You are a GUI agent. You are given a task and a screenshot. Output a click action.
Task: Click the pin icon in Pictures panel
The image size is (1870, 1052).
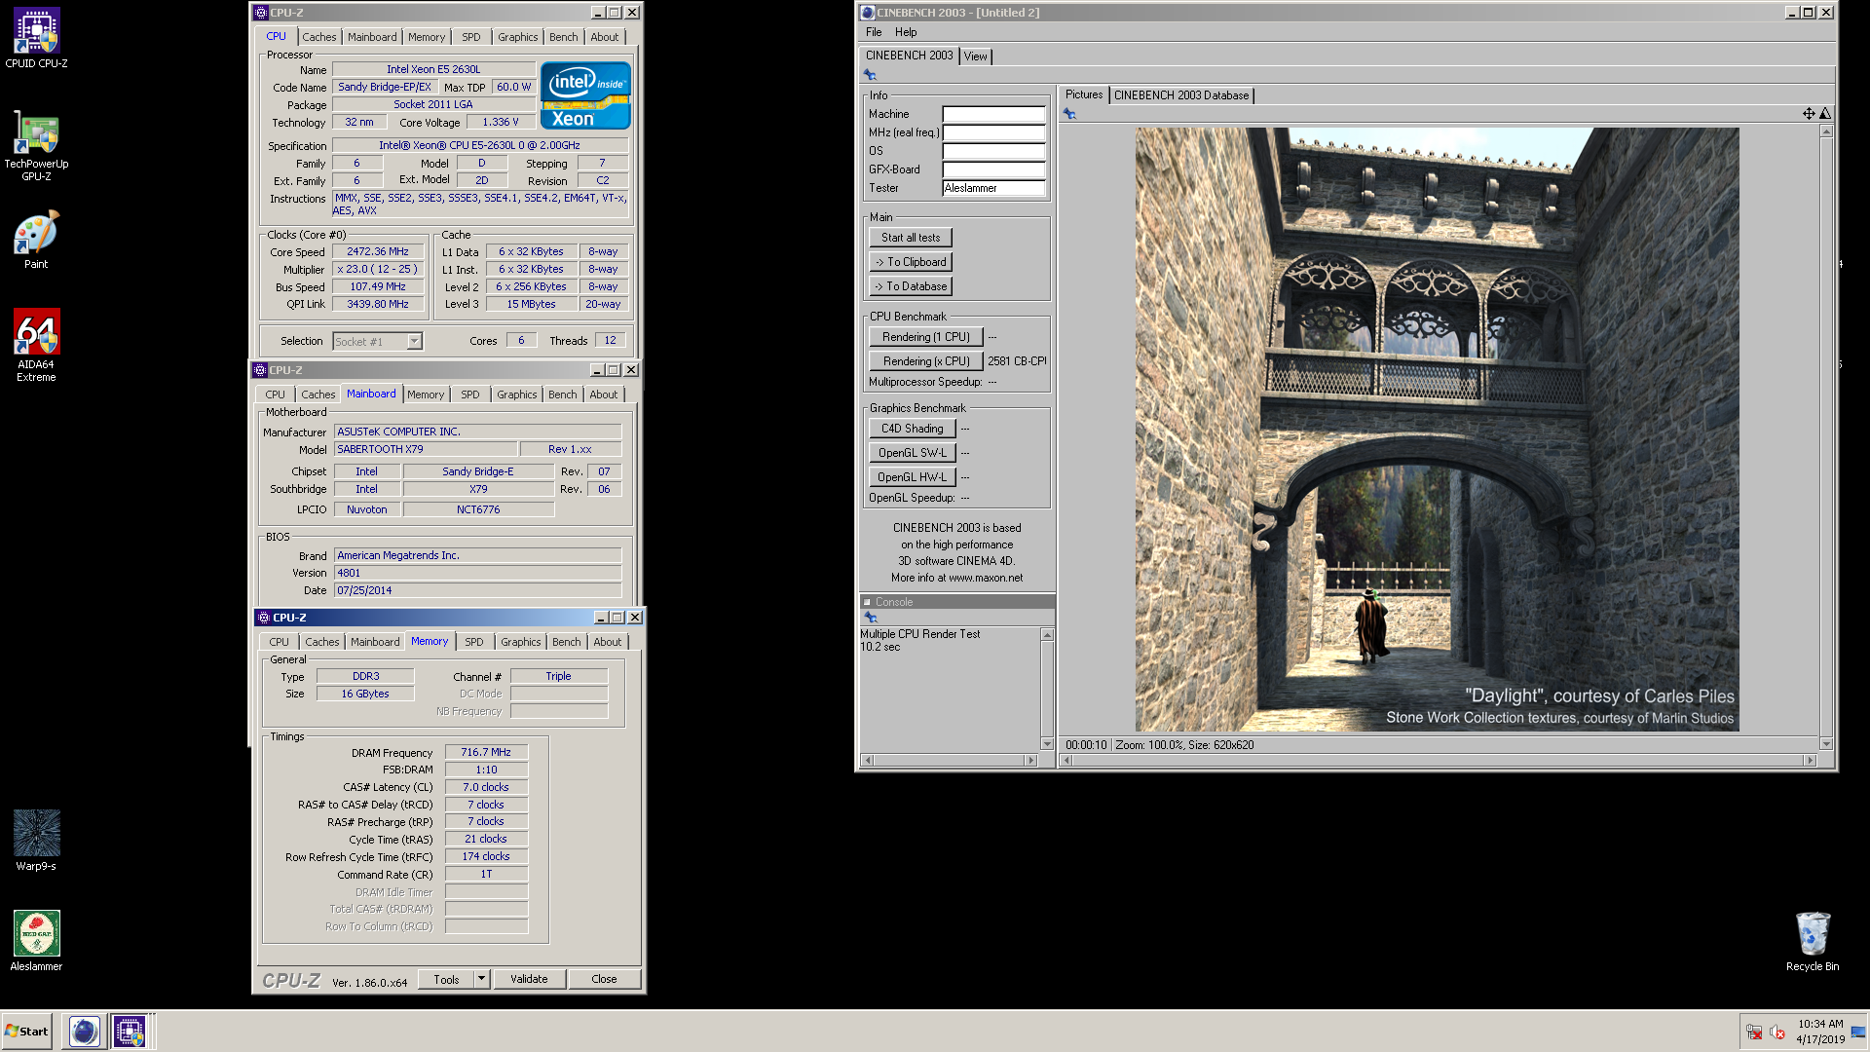click(1069, 114)
